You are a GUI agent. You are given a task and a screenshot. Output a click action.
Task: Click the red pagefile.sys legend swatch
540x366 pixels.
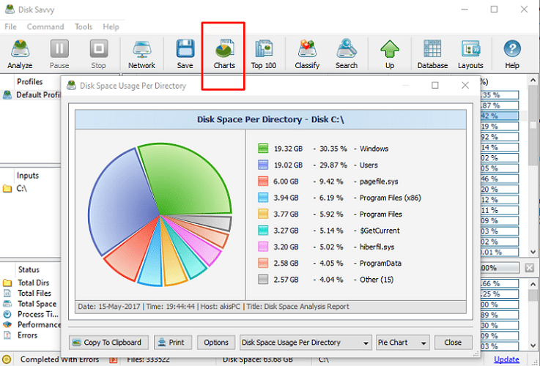[x=263, y=182]
